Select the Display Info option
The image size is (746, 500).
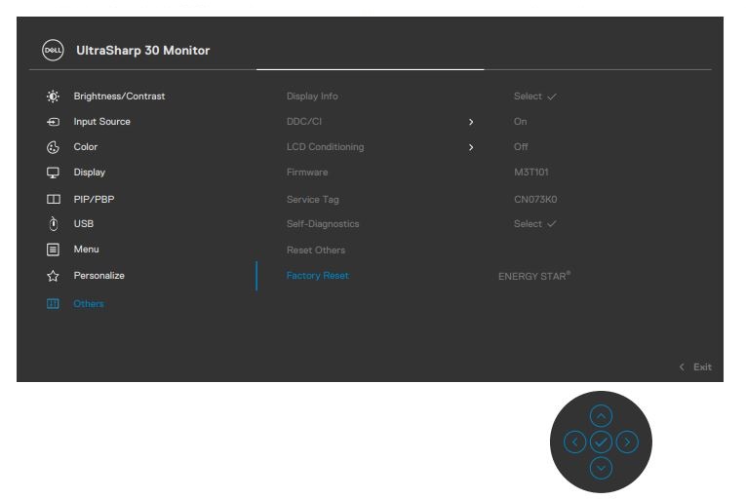coord(312,96)
